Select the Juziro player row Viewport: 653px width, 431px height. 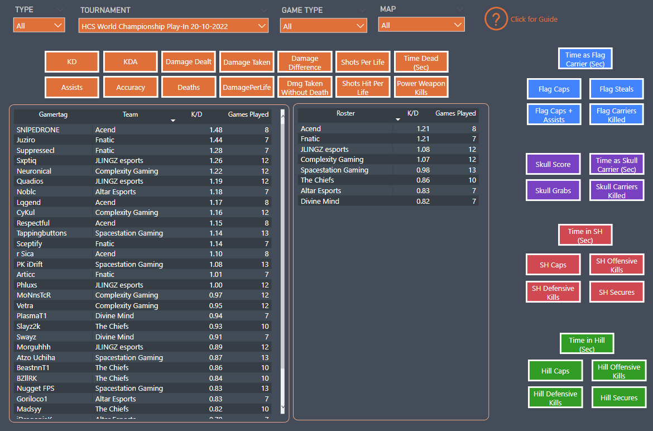point(142,140)
